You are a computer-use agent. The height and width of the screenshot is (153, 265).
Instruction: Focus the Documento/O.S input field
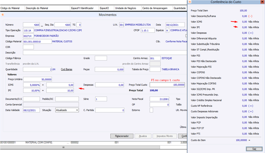coord(31,99)
